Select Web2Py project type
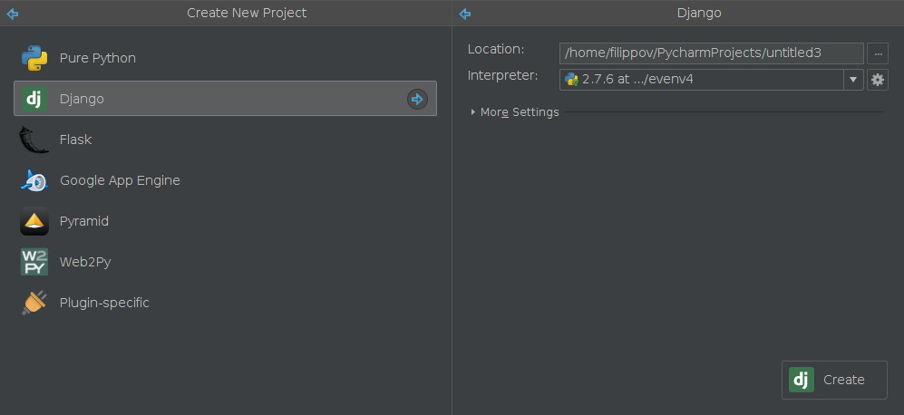The width and height of the screenshot is (904, 415). tap(225, 262)
